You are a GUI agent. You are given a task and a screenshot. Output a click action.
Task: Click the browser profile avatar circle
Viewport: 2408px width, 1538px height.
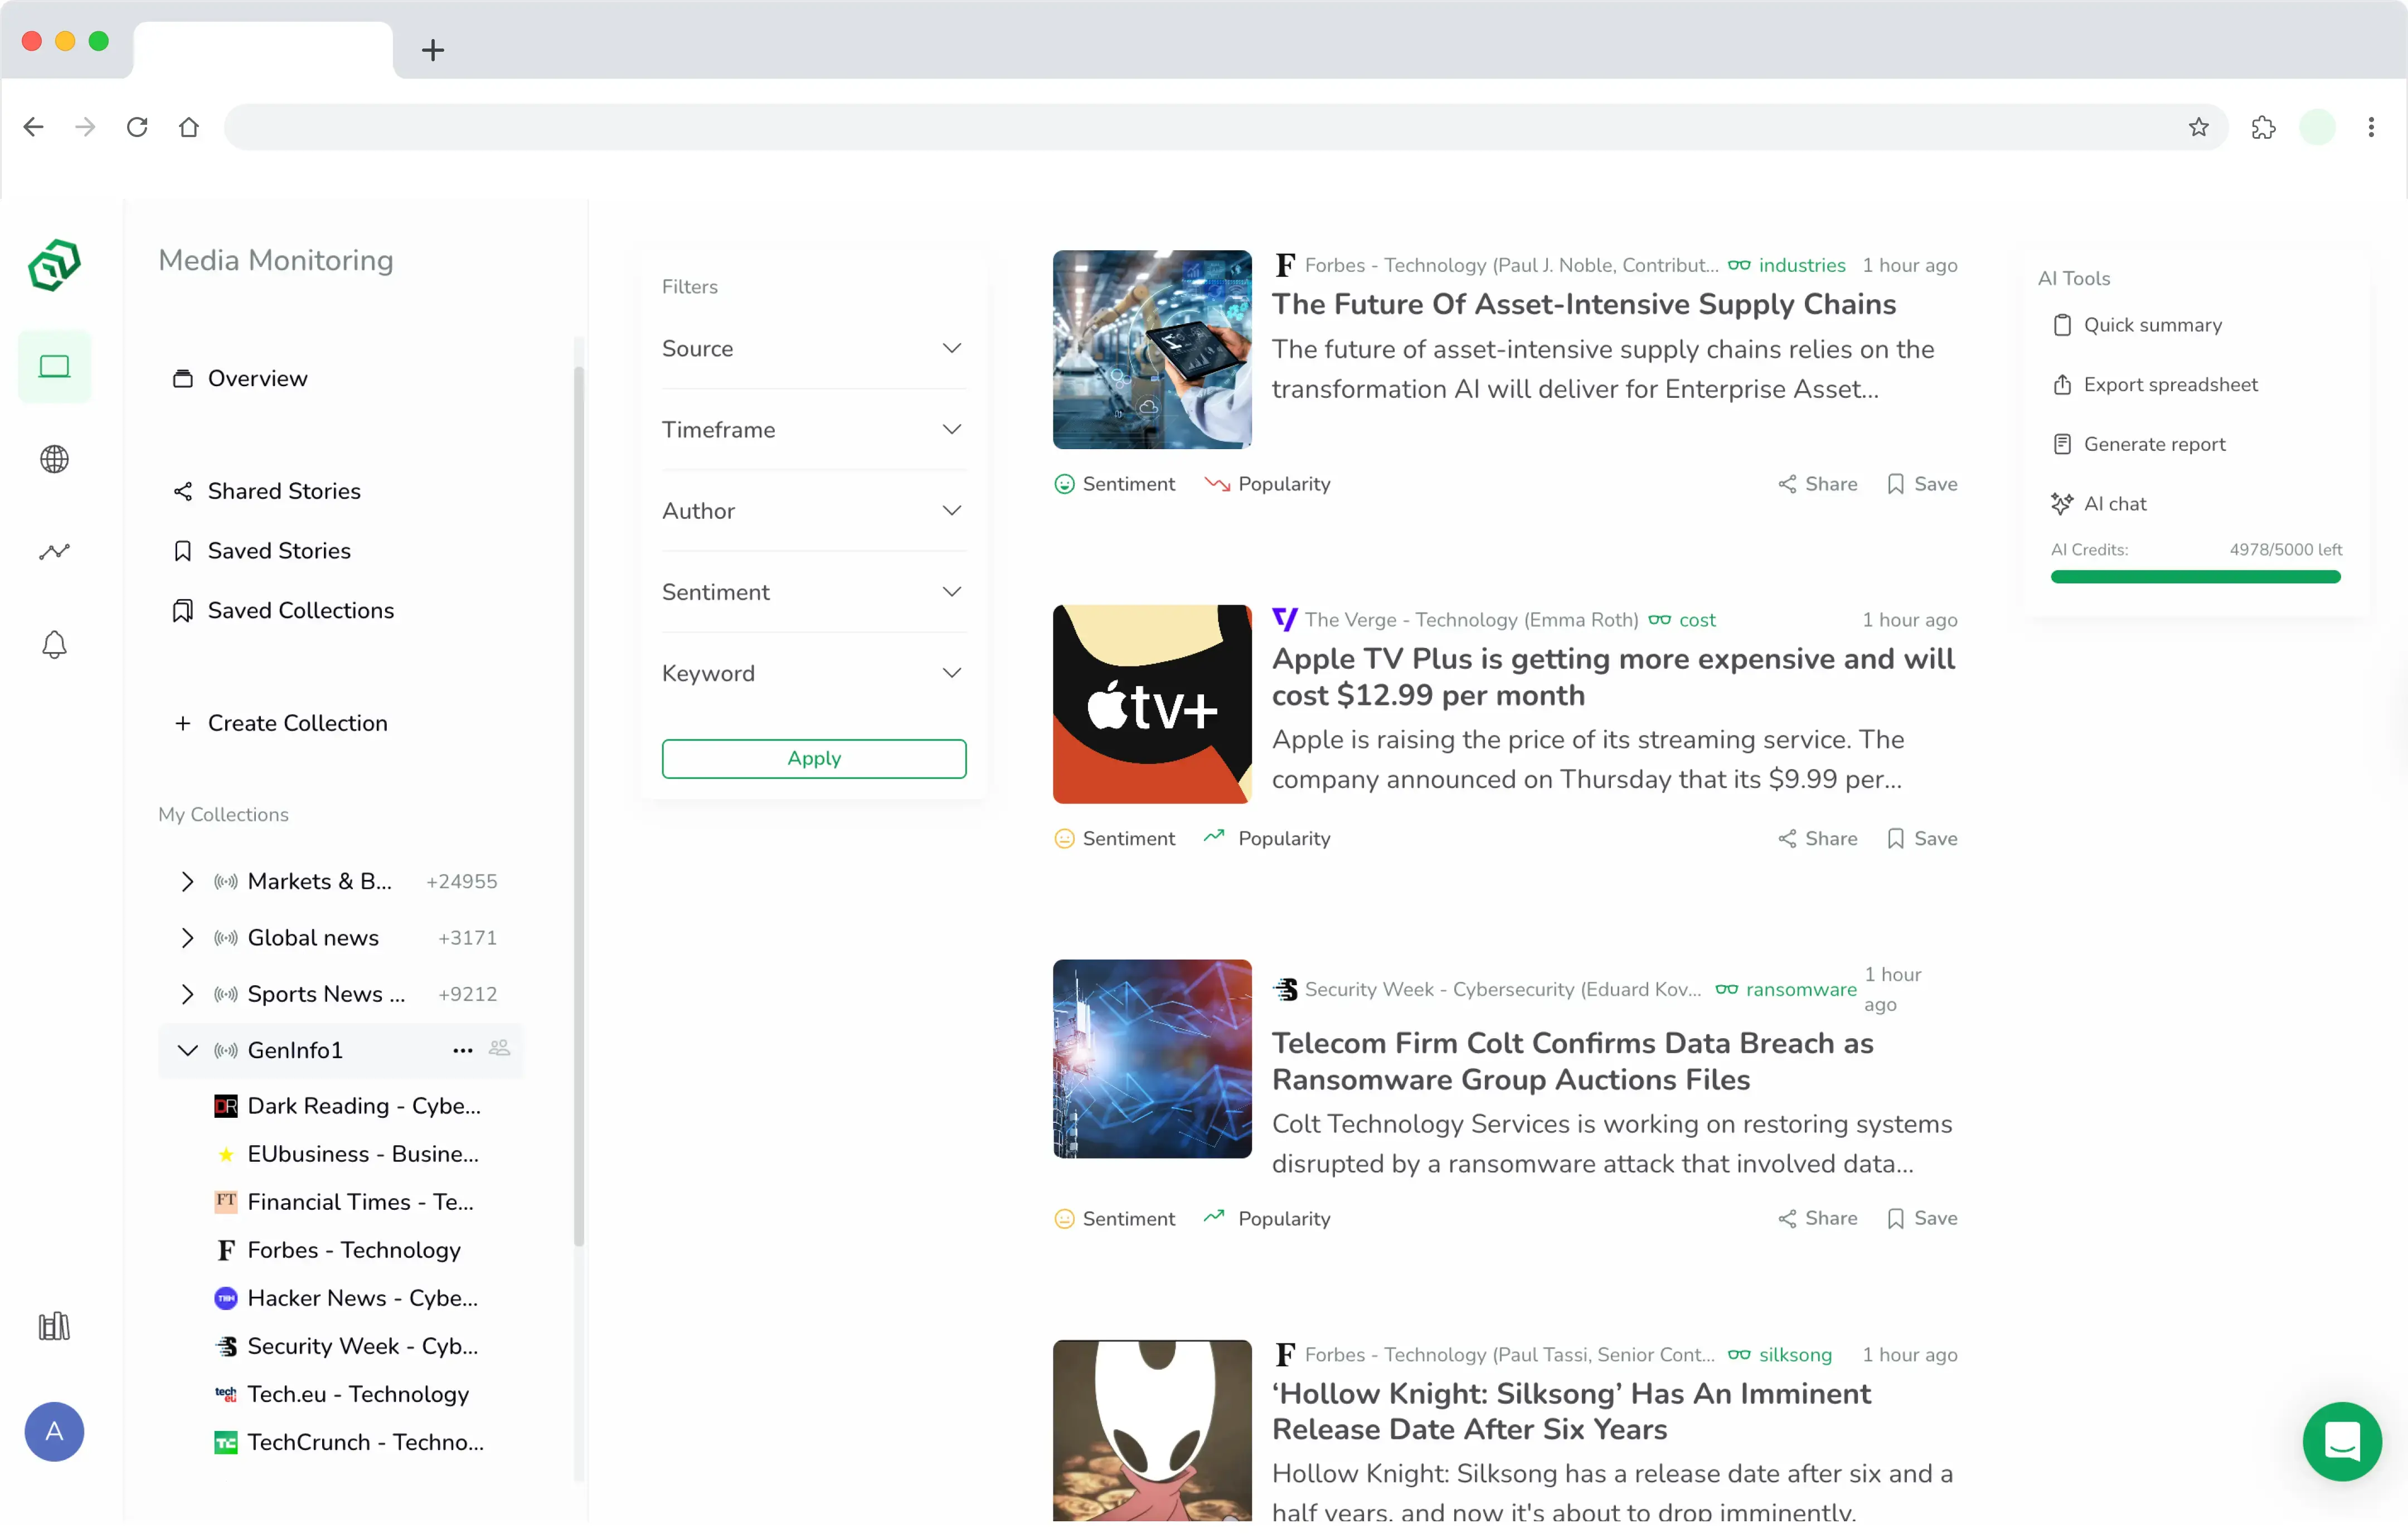pos(2317,127)
